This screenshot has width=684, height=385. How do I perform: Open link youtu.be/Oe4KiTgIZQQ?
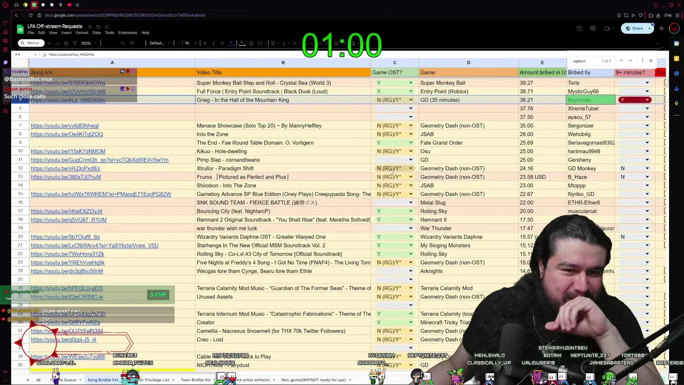tap(67, 134)
